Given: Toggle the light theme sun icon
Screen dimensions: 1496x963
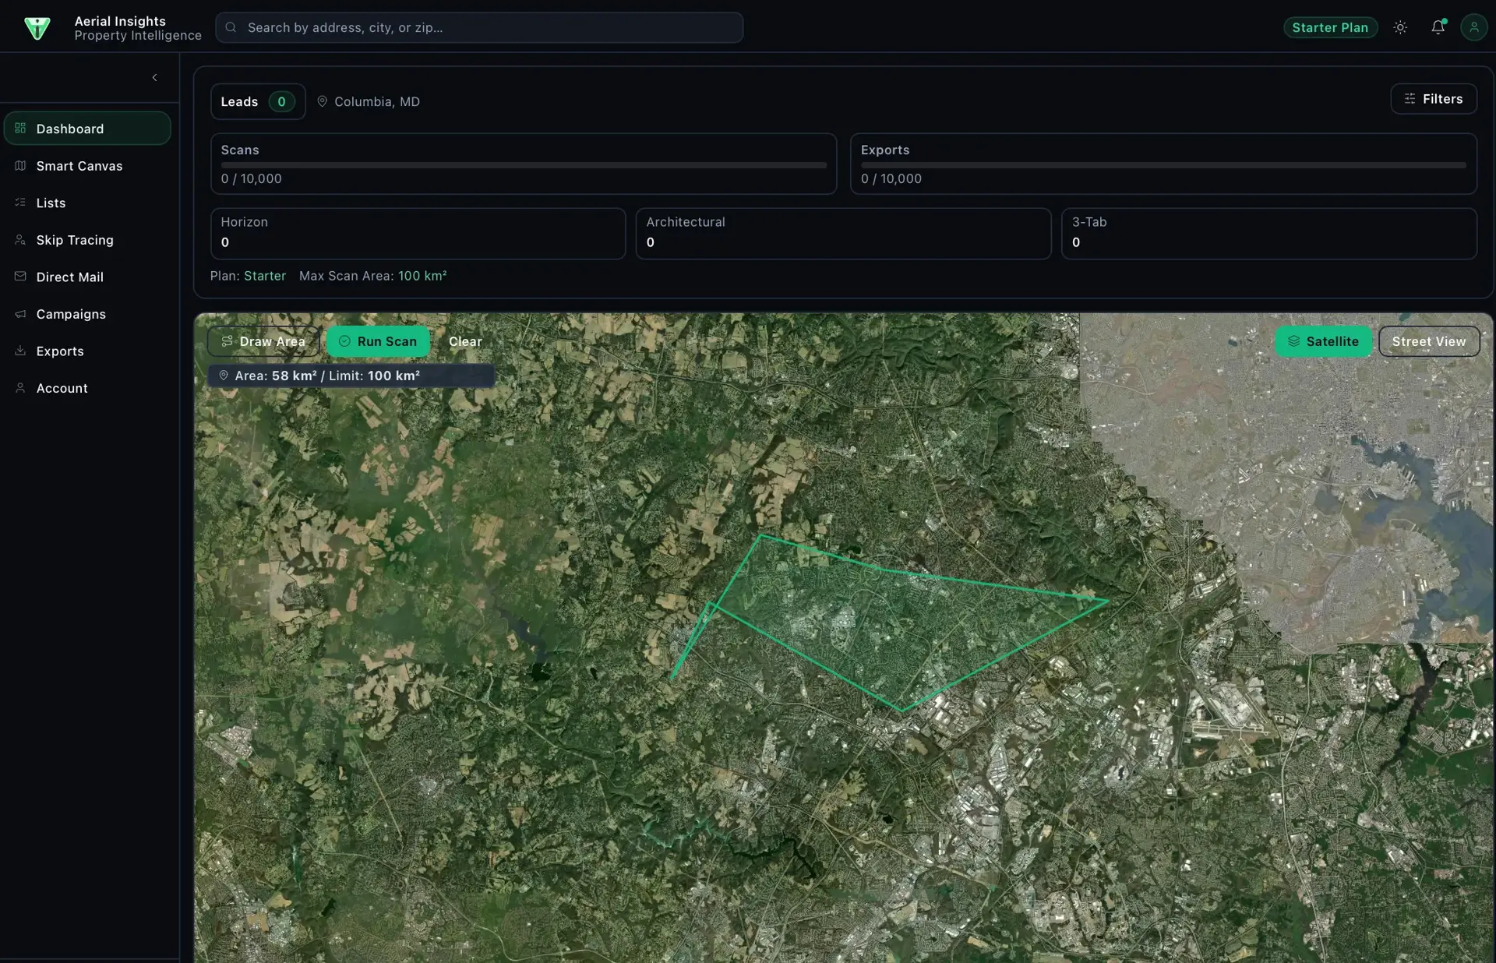Looking at the screenshot, I should coord(1400,27).
